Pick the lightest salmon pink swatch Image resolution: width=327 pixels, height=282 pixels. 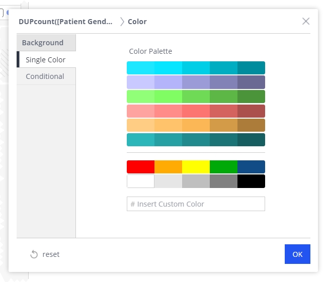click(x=140, y=111)
